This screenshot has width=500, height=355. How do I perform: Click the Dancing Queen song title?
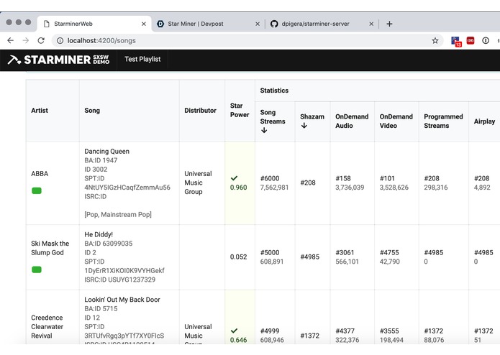106,151
